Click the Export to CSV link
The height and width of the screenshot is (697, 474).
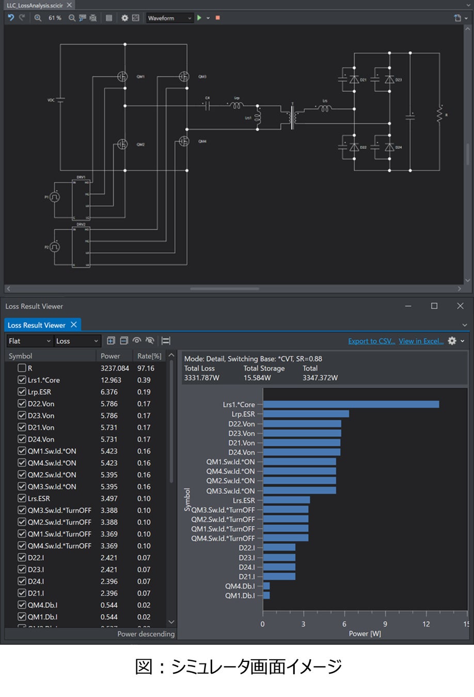coord(371,341)
